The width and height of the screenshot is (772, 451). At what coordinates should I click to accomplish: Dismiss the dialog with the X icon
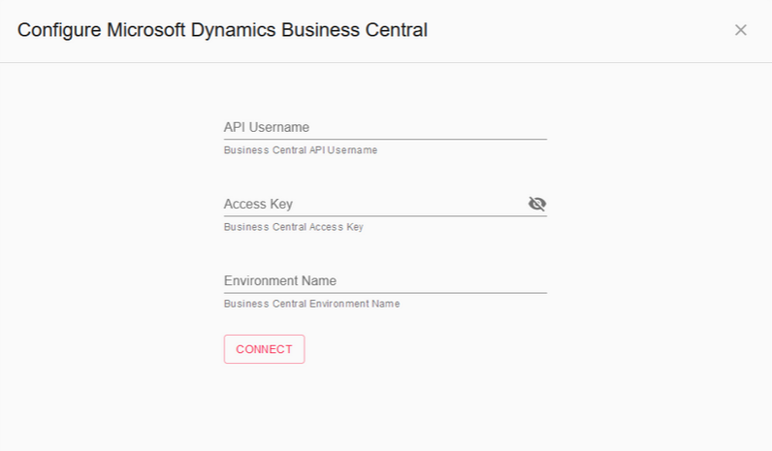[740, 30]
